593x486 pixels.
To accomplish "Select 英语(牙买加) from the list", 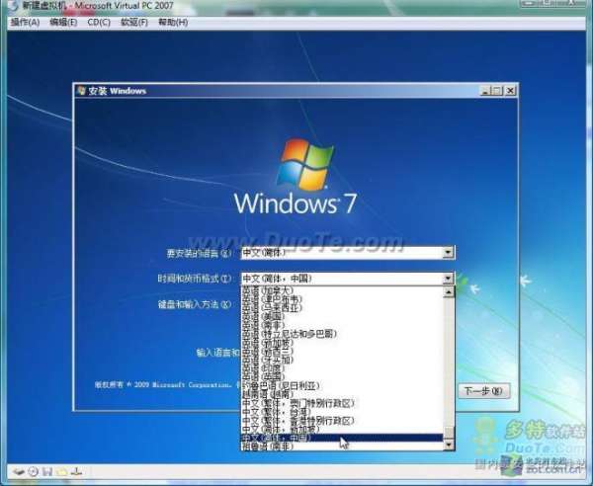I will pyautogui.click(x=342, y=360).
